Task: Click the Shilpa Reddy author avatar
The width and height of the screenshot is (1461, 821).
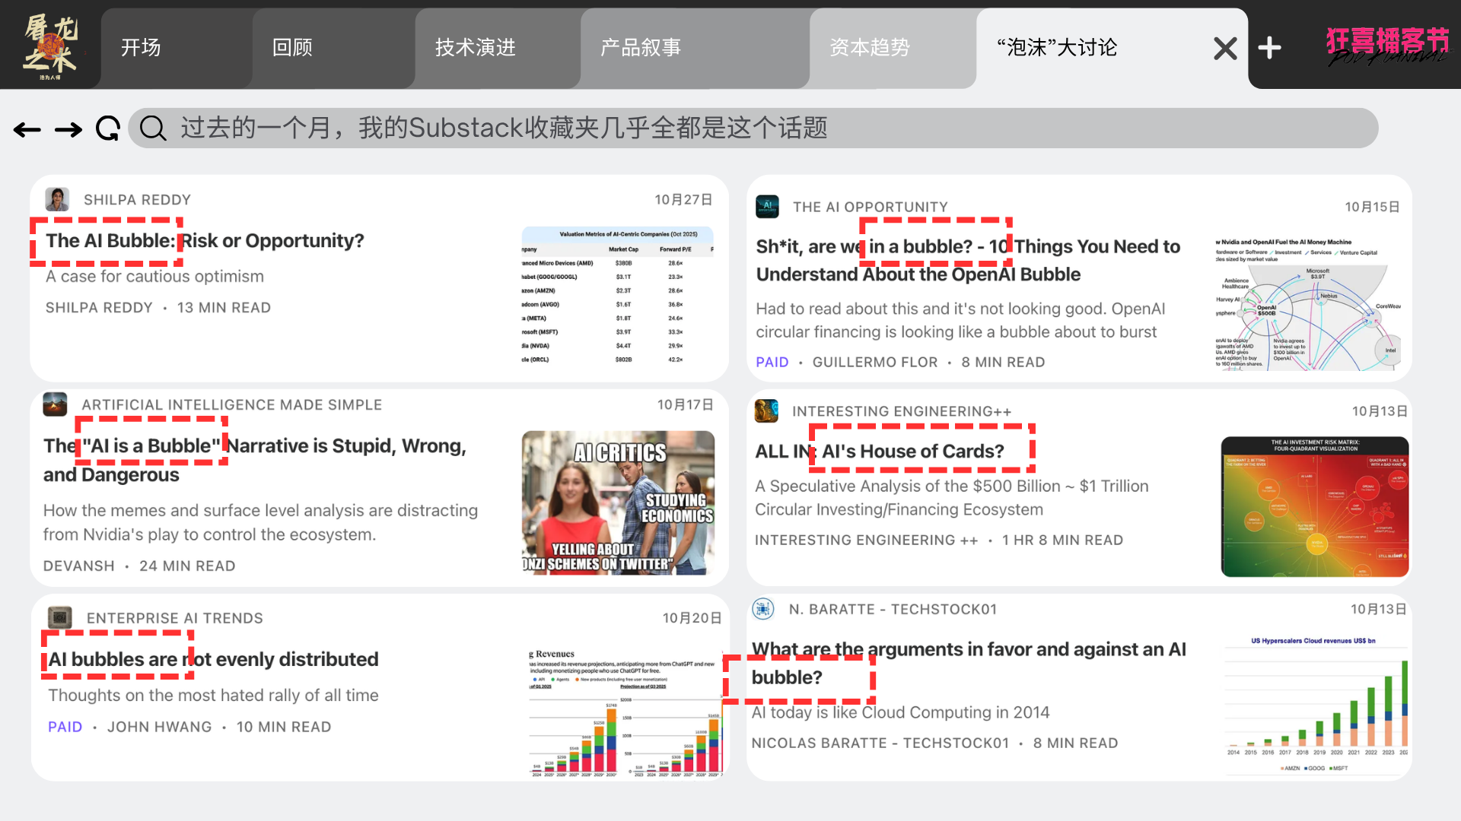Action: [57, 199]
